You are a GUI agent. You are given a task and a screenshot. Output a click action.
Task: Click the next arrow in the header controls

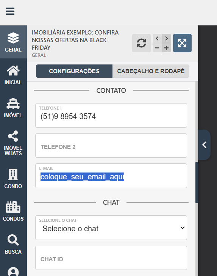point(167,38)
